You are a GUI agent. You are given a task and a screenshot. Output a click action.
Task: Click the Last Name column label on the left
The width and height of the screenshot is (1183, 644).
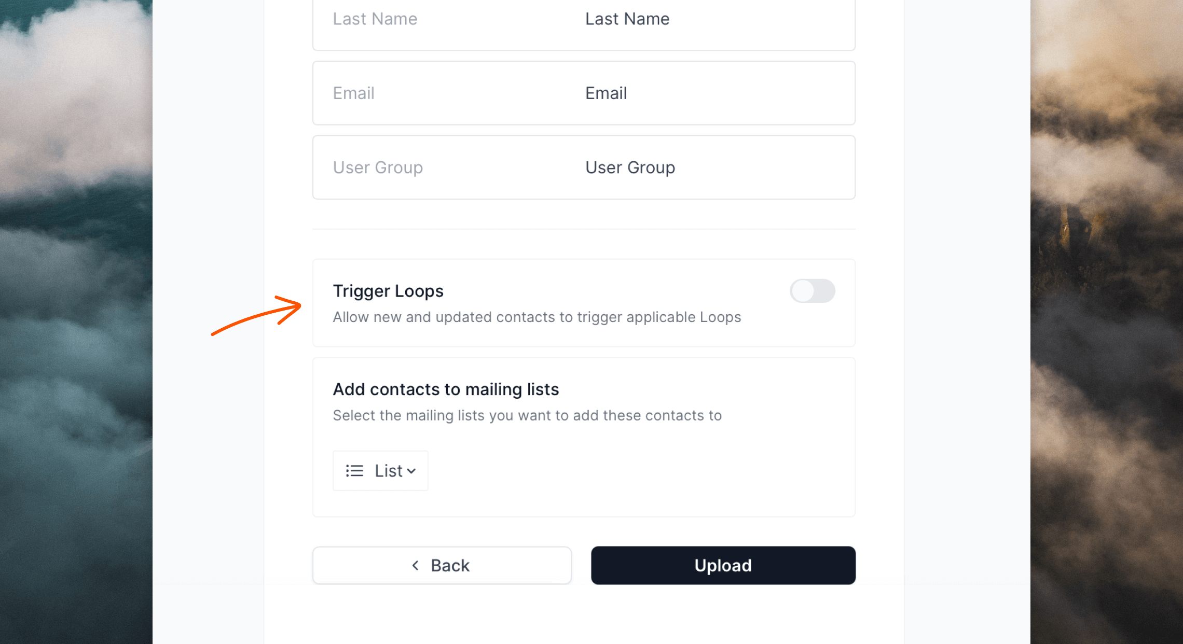click(375, 19)
